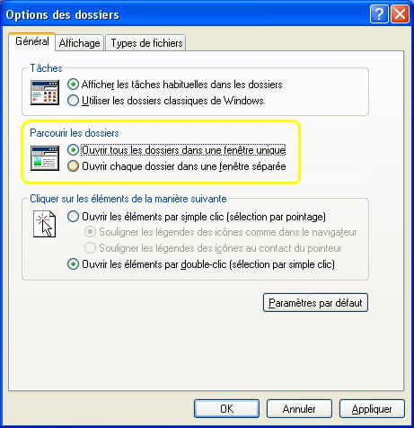Screen dimensions: 414x428
Task: Click the Tâches folder preview icon
Action: (x=45, y=93)
